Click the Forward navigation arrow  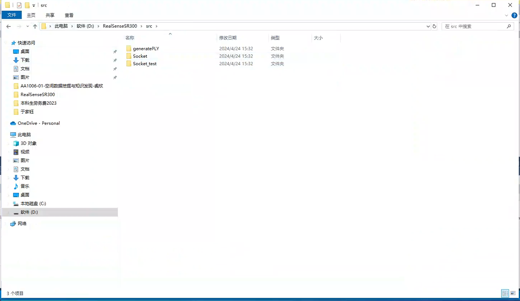tap(18, 26)
